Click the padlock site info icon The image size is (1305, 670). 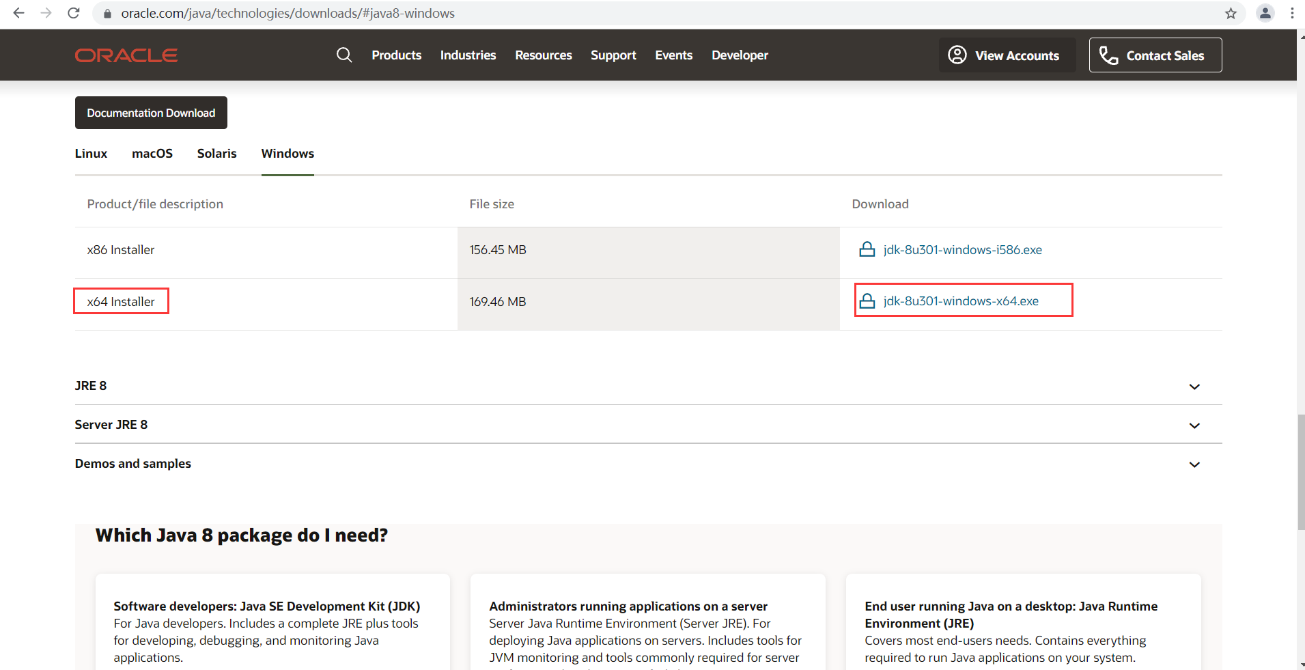click(x=107, y=14)
